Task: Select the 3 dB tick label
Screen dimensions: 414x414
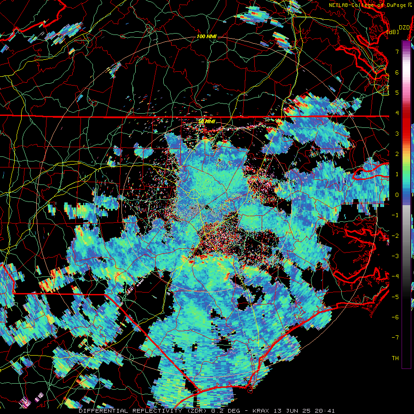Action: [397, 133]
